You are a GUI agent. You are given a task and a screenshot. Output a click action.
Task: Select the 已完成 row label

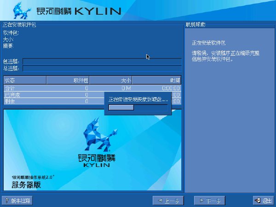tap(12, 95)
